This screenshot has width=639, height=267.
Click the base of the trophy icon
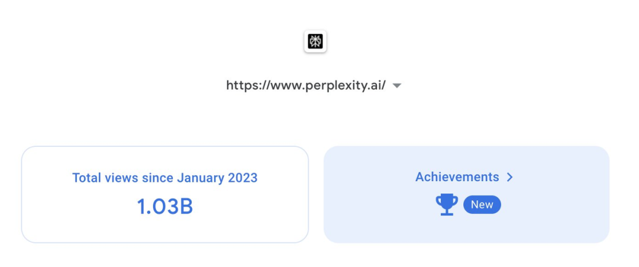pyautogui.click(x=447, y=213)
